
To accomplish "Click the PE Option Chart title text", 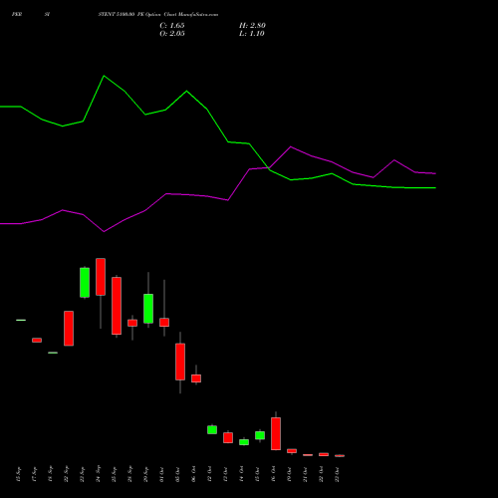I will pos(158,15).
